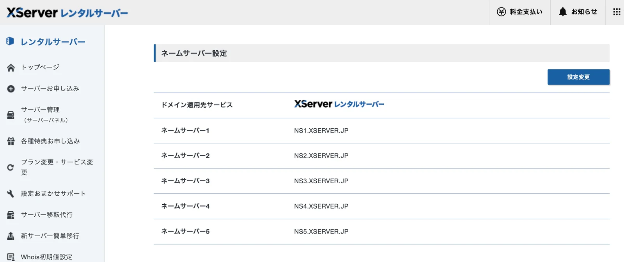Image resolution: width=624 pixels, height=262 pixels.
Task: Click the レンタルサーバー sidebar section icon
Action: pos(10,41)
